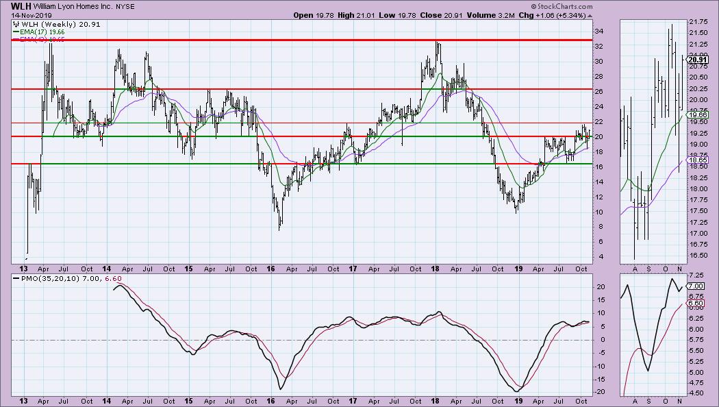719x407 pixels.
Task: Click the price bar icon beside WLH (Weekly)
Action: click(x=16, y=24)
